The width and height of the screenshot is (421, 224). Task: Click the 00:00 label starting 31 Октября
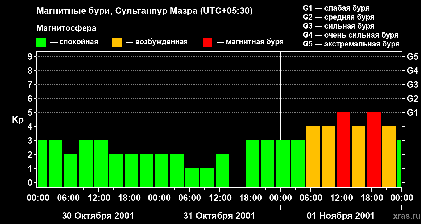(x=159, y=198)
